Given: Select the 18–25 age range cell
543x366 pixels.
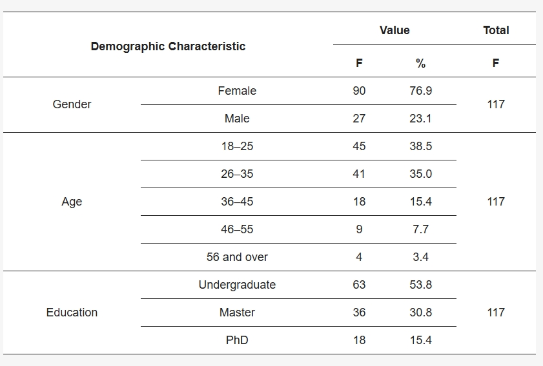Looking at the screenshot, I should [237, 146].
